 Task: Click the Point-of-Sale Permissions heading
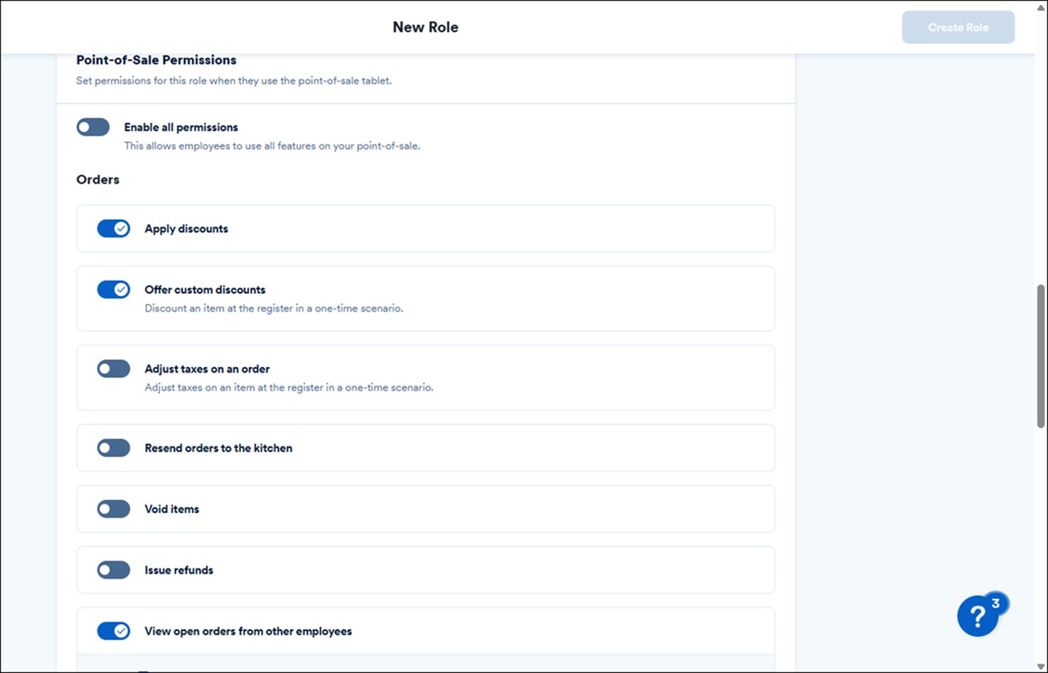(x=156, y=60)
